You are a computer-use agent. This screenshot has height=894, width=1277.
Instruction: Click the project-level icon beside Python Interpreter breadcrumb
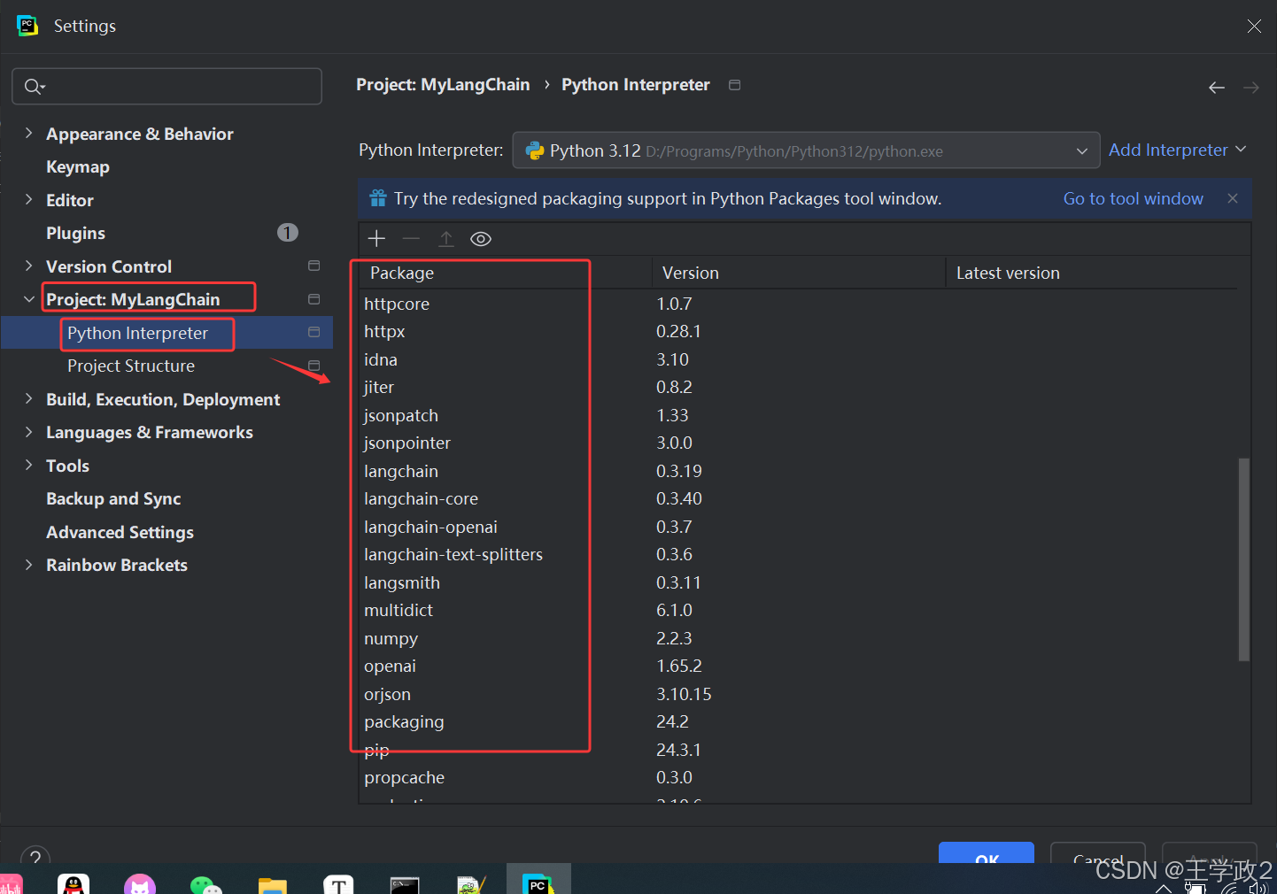tap(734, 85)
